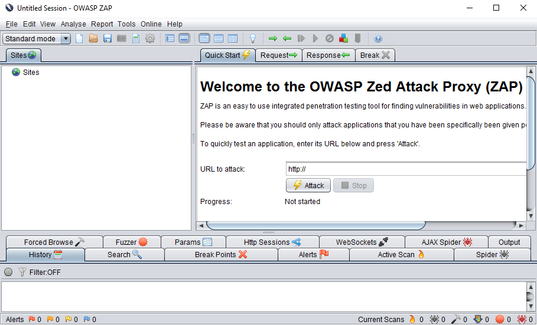Open the File menu

coord(12,24)
